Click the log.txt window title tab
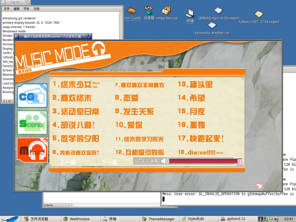296x222 pixels. (x=15, y=2)
